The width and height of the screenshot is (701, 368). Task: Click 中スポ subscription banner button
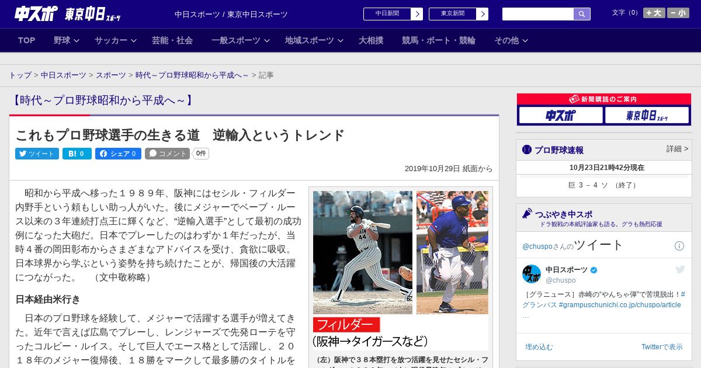click(561, 115)
